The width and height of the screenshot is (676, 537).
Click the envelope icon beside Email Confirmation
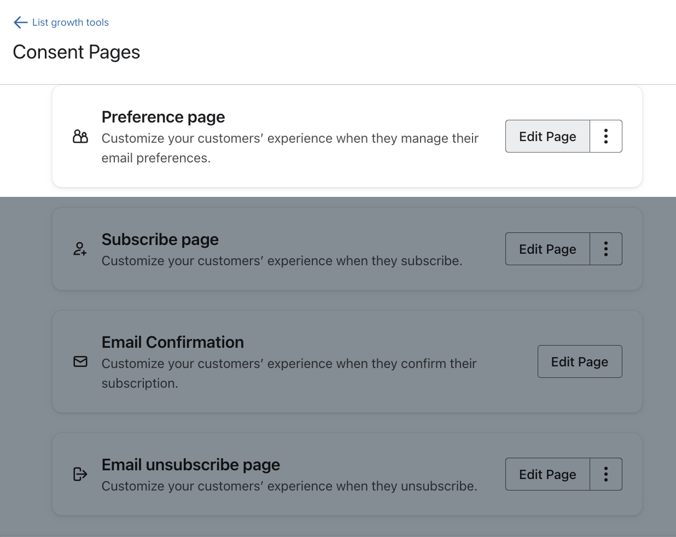click(x=80, y=361)
